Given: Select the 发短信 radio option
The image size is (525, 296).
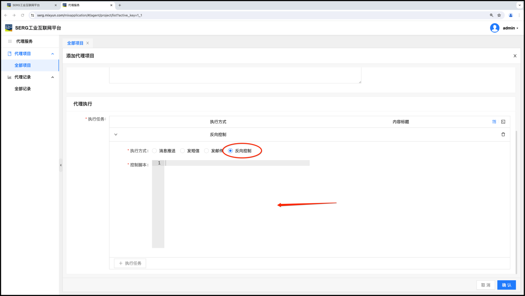Looking at the screenshot, I should coord(183,151).
